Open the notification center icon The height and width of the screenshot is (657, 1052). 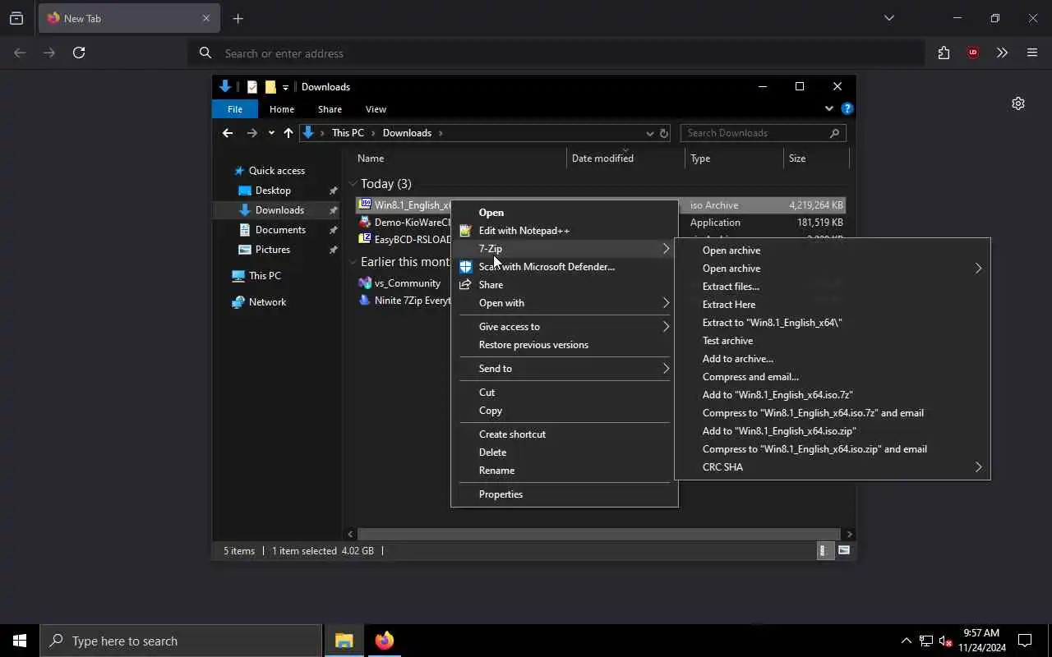tap(1025, 641)
